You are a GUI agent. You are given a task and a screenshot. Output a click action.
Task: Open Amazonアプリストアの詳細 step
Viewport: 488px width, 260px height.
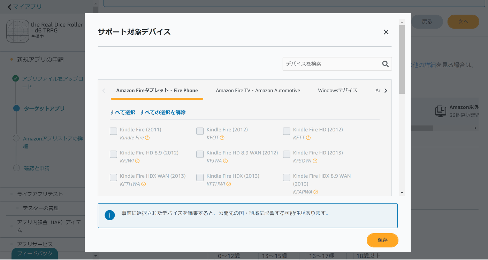point(53,142)
